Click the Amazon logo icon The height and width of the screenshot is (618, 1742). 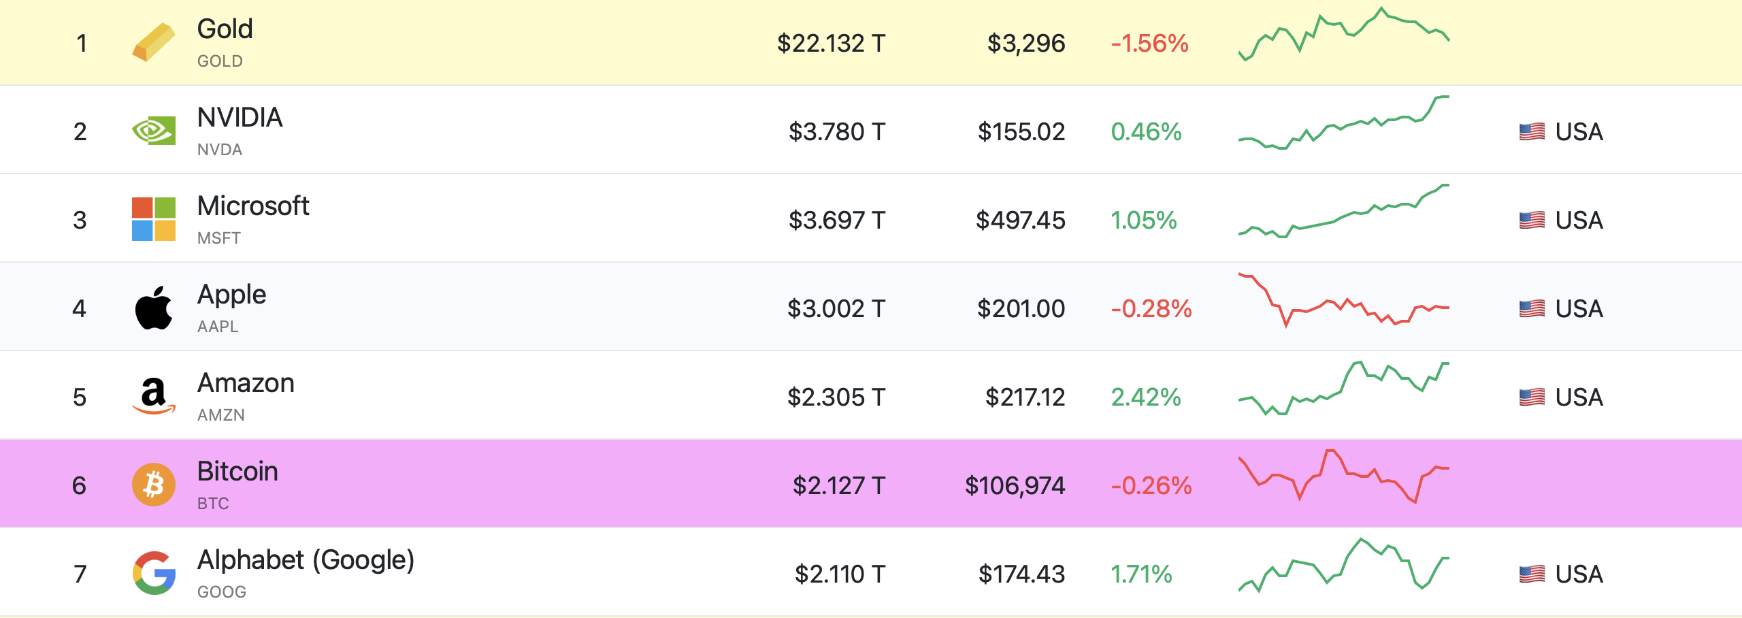click(154, 396)
